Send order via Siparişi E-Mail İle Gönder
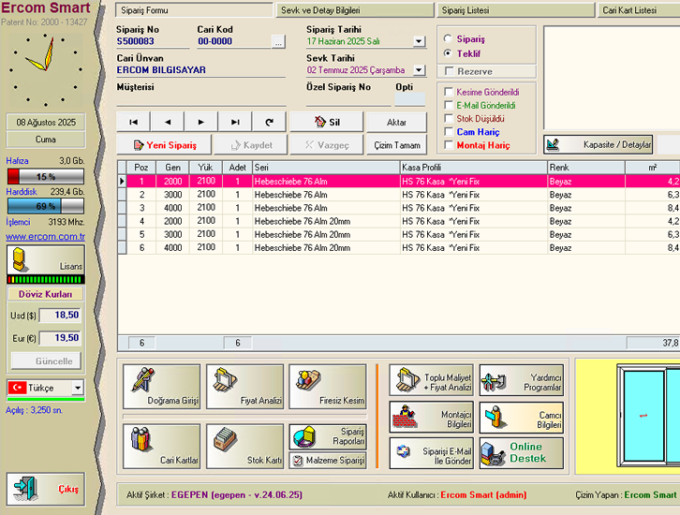 (431, 452)
